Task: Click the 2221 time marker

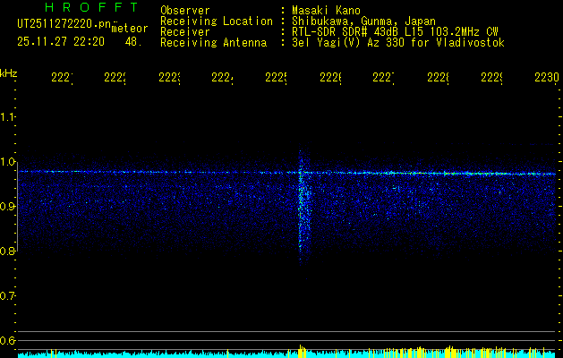Action: [62, 78]
